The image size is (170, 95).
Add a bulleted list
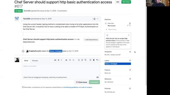[79, 60]
